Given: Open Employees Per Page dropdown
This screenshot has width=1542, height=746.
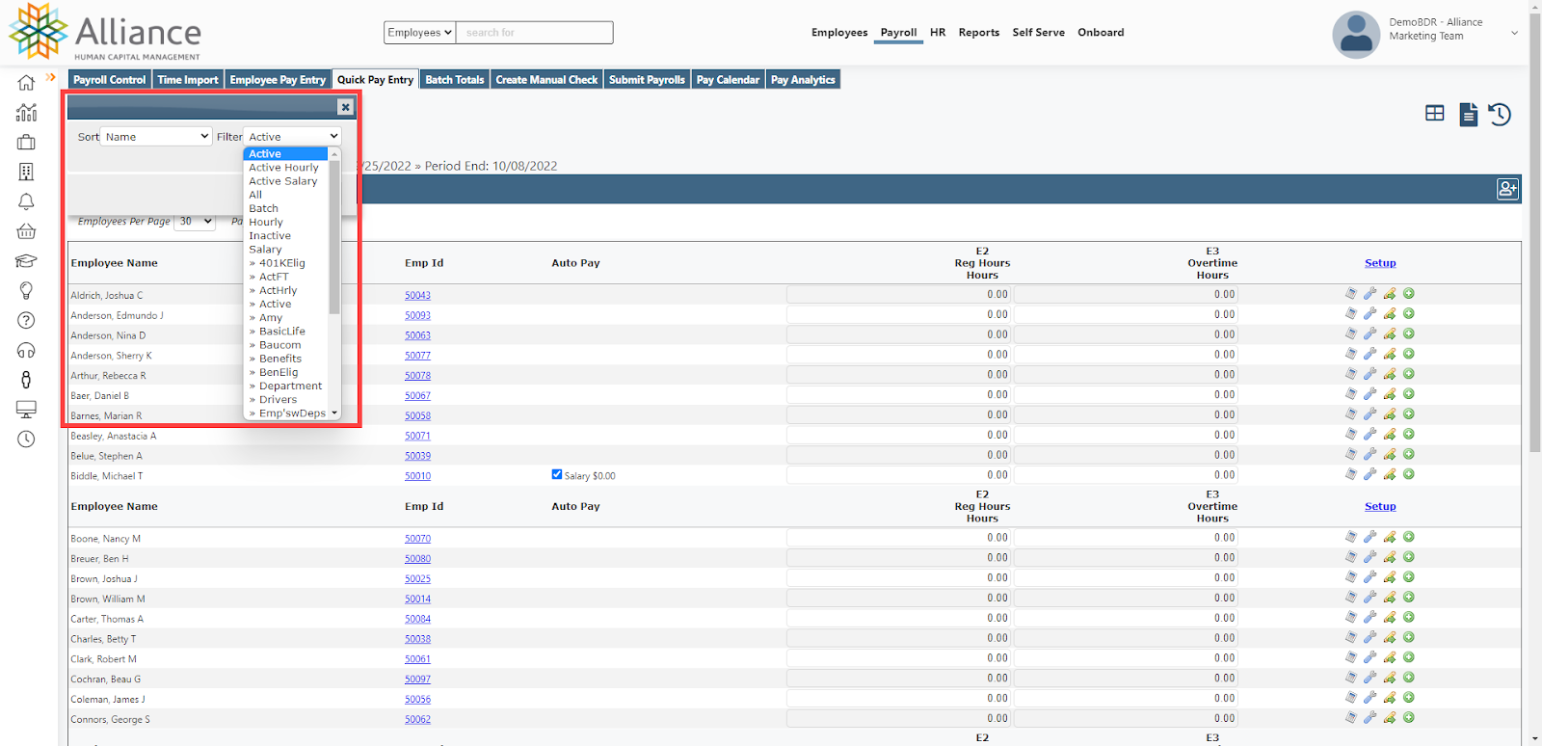Looking at the screenshot, I should click(x=195, y=222).
